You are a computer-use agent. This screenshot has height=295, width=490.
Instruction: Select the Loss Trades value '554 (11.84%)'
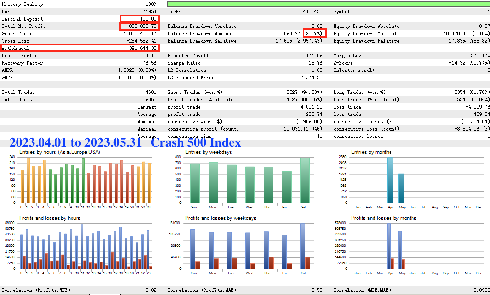[473, 99]
